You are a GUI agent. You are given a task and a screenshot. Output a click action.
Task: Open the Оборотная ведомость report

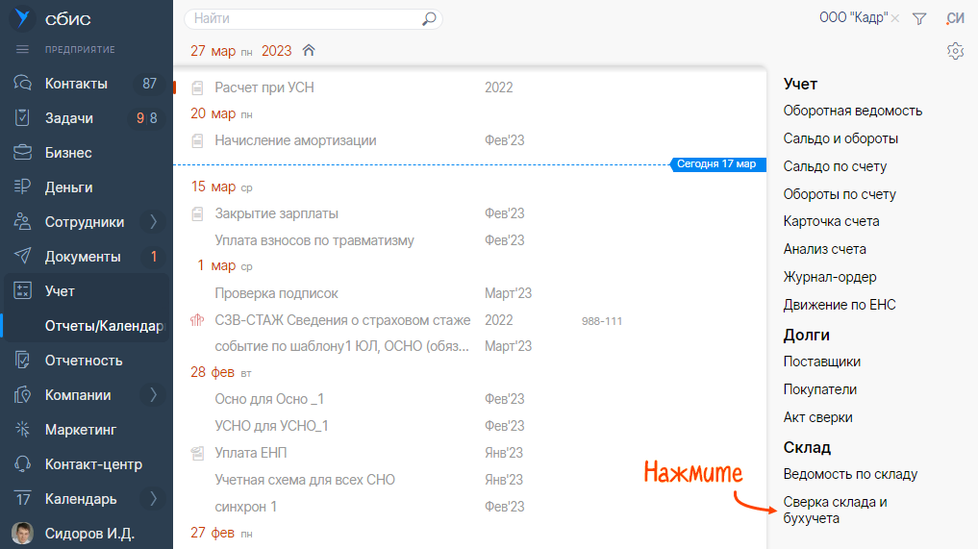point(853,111)
